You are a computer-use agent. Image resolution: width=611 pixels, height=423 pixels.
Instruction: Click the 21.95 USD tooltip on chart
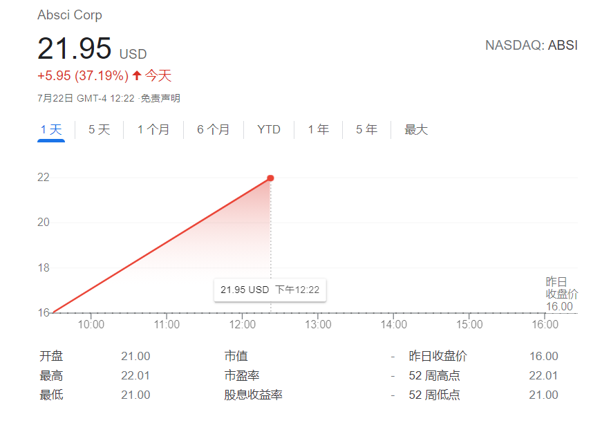[x=270, y=290]
